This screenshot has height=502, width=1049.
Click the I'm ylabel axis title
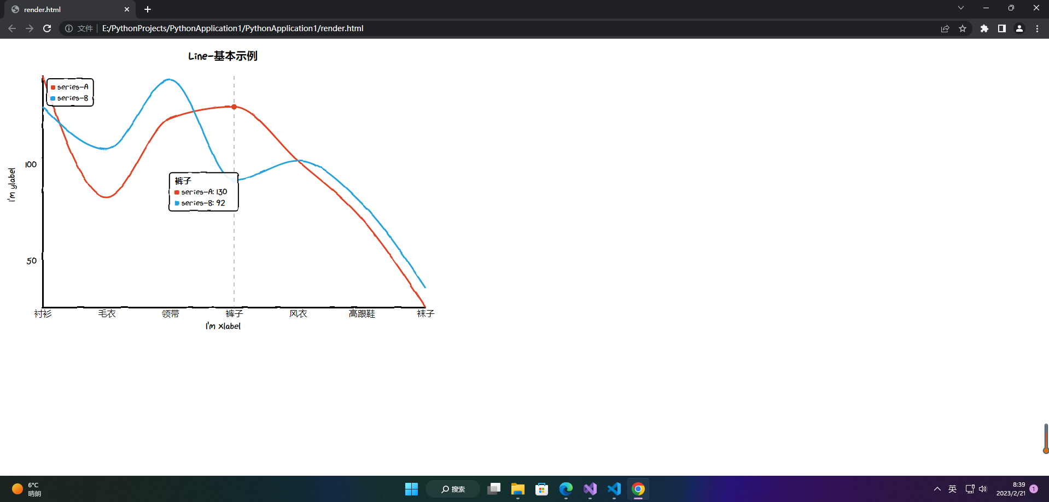tap(11, 185)
